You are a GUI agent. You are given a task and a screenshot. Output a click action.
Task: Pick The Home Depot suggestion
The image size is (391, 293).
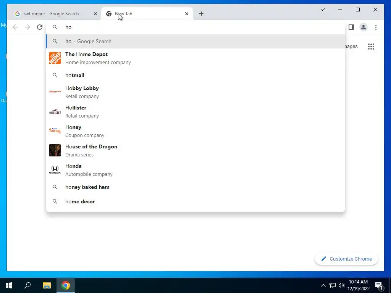(195, 58)
